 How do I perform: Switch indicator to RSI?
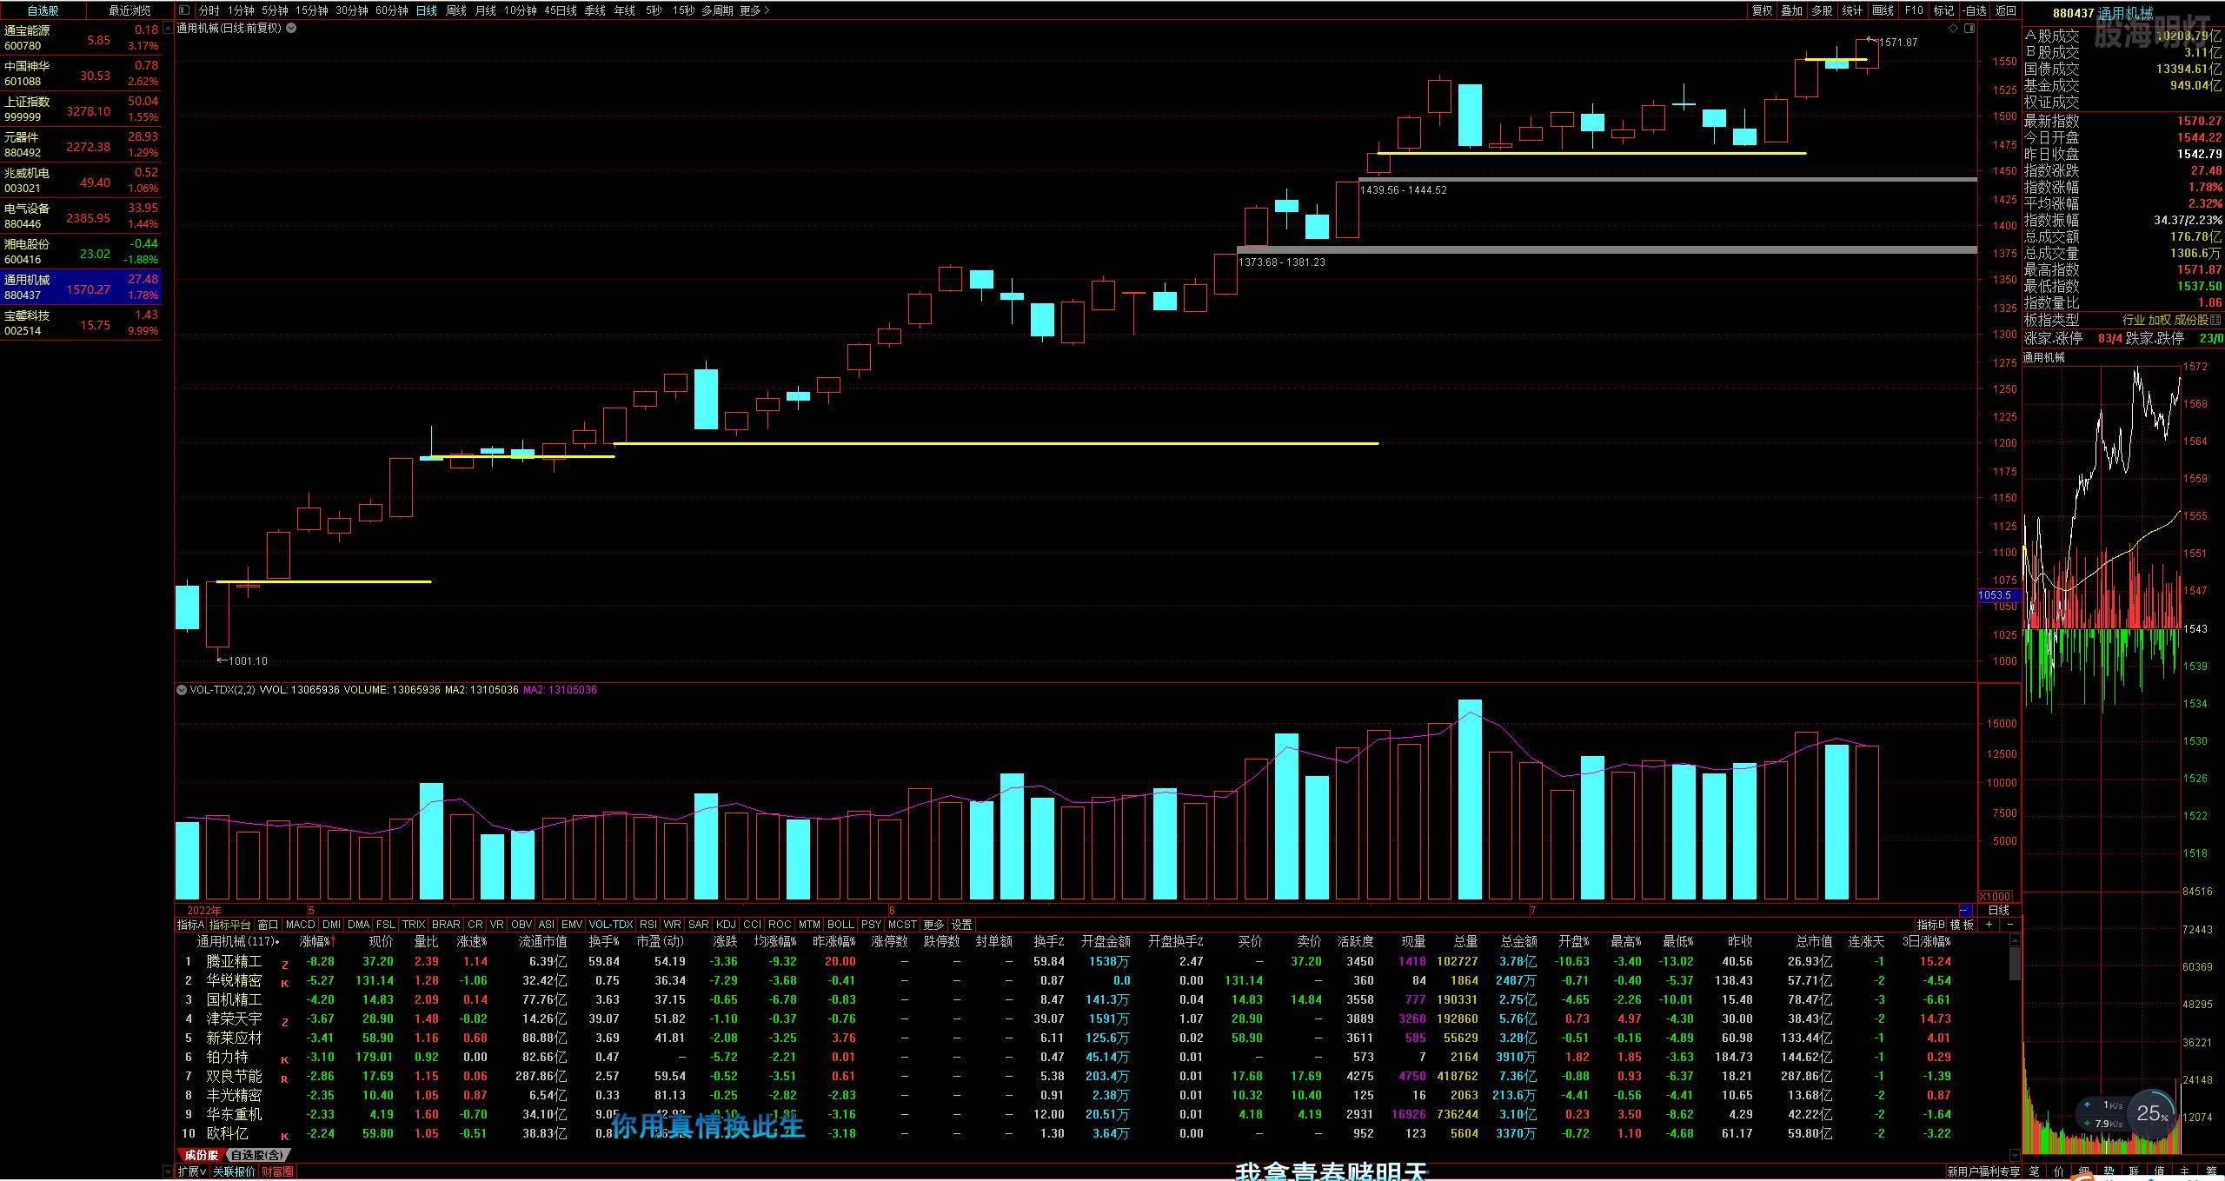(x=648, y=925)
